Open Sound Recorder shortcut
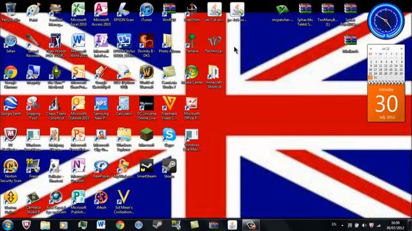The width and height of the screenshot is (412, 231). (33, 46)
